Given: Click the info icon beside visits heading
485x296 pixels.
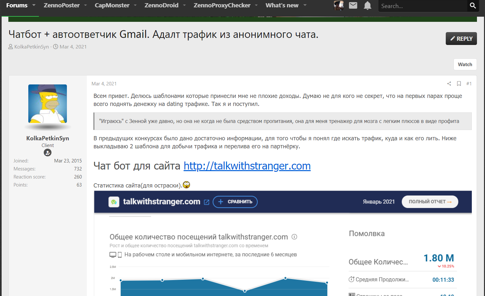Looking at the screenshot, I should tap(294, 237).
